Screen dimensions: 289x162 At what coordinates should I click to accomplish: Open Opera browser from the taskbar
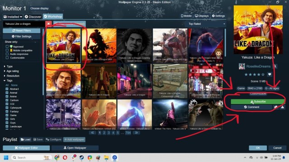[65, 157]
